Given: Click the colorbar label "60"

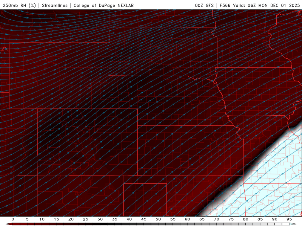Looking at the screenshot, I should (187, 219).
